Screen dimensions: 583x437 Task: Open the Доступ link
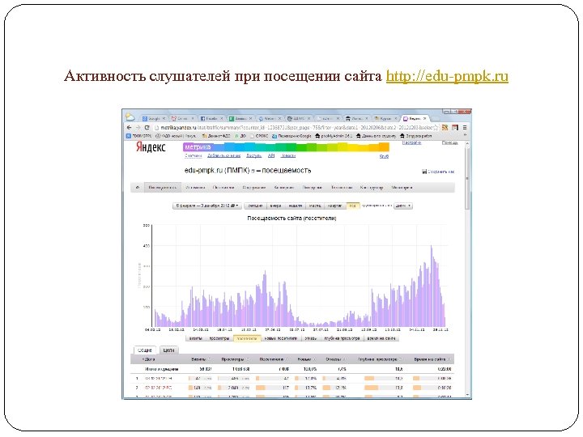[254, 155]
